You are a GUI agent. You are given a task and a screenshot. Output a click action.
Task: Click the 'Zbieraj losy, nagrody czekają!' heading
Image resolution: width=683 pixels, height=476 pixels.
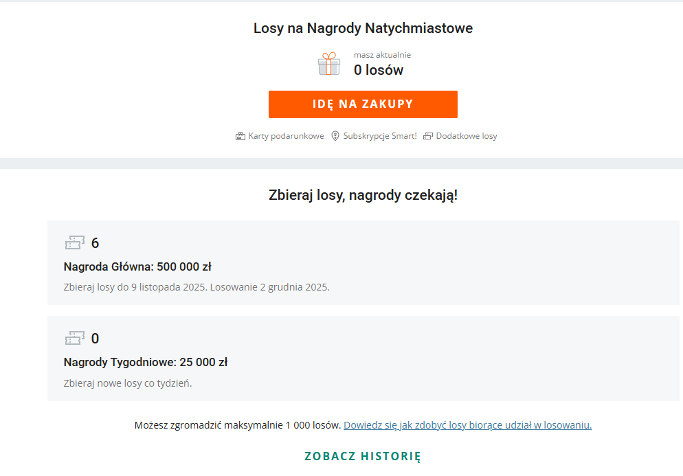(363, 195)
